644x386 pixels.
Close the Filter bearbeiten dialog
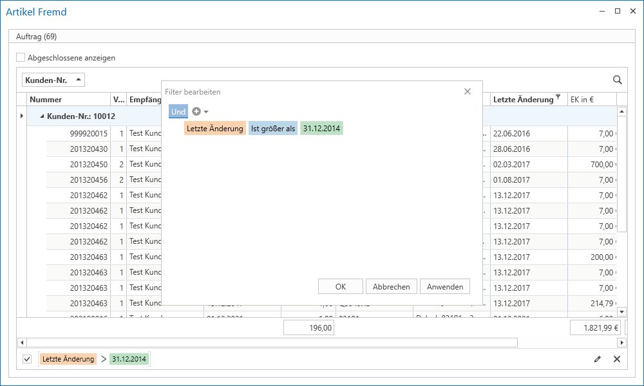[468, 92]
